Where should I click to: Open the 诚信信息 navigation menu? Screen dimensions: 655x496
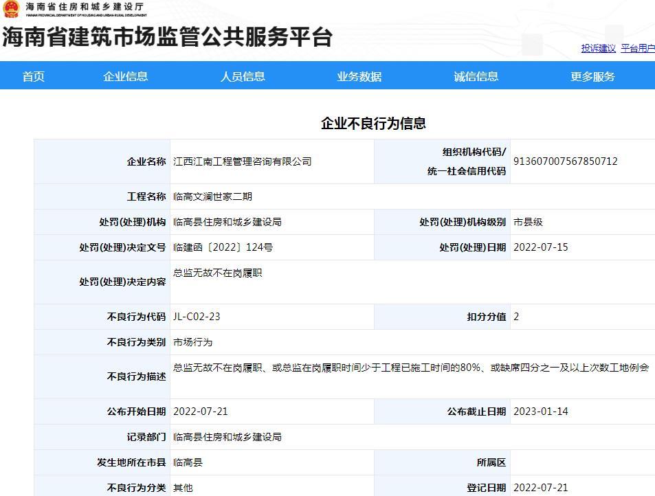point(476,76)
